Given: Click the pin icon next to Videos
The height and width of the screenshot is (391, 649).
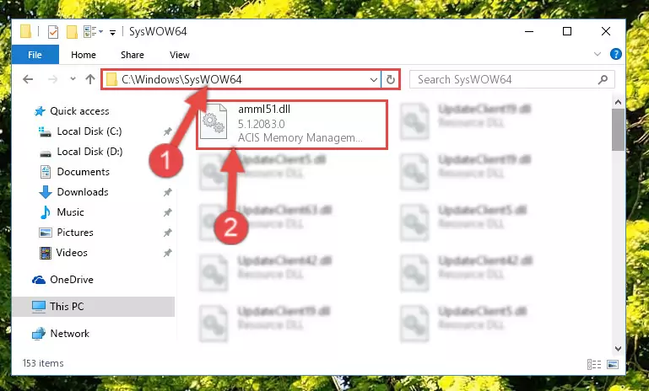Looking at the screenshot, I should 167,253.
